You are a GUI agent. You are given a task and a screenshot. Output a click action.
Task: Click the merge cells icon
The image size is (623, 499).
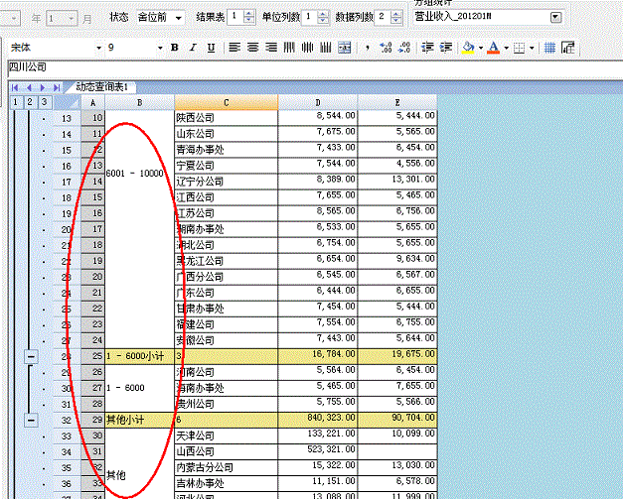click(x=344, y=48)
